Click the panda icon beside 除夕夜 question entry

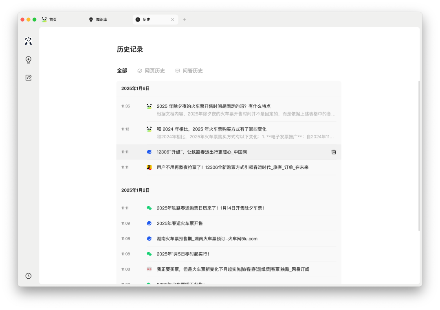pyautogui.click(x=149, y=106)
